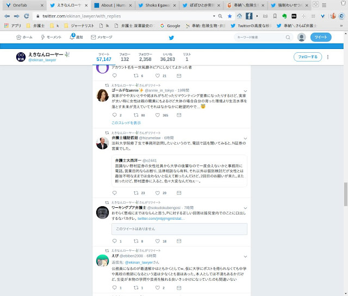348x296 pixels.
Task: Click the Twitter bird logo in header
Action: 171,38
